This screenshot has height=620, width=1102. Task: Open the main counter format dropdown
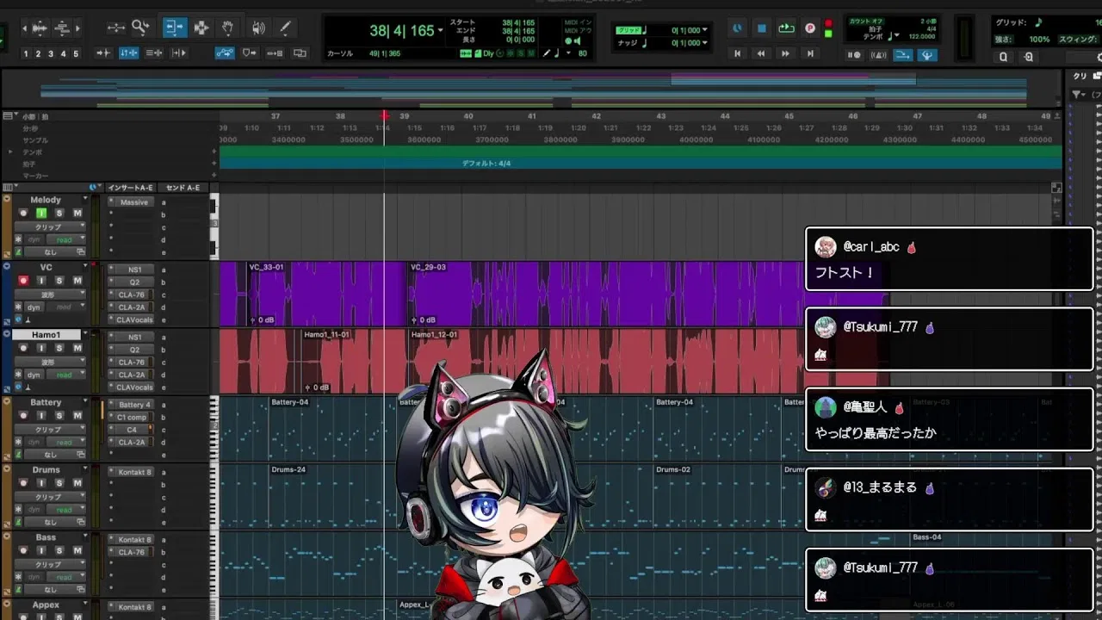(x=441, y=30)
